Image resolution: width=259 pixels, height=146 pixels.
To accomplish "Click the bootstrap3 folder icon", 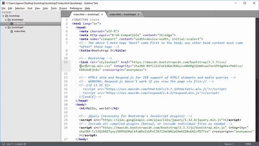I will [x=9, y=20].
